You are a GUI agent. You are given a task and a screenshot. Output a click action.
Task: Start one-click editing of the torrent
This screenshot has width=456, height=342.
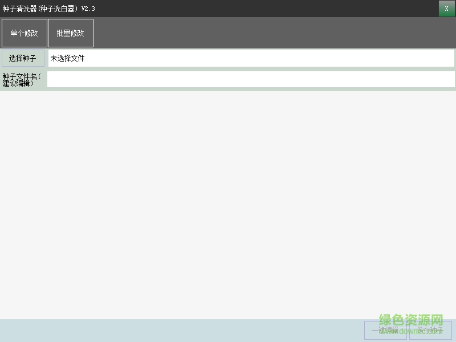(x=385, y=331)
